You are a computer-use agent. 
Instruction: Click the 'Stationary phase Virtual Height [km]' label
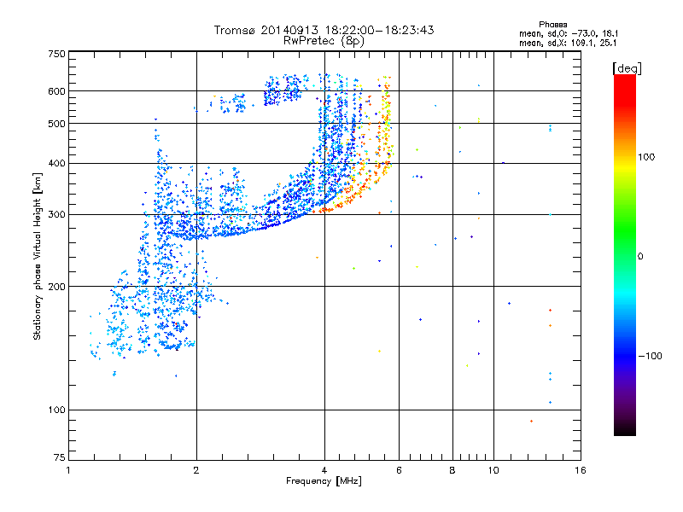click(x=38, y=257)
